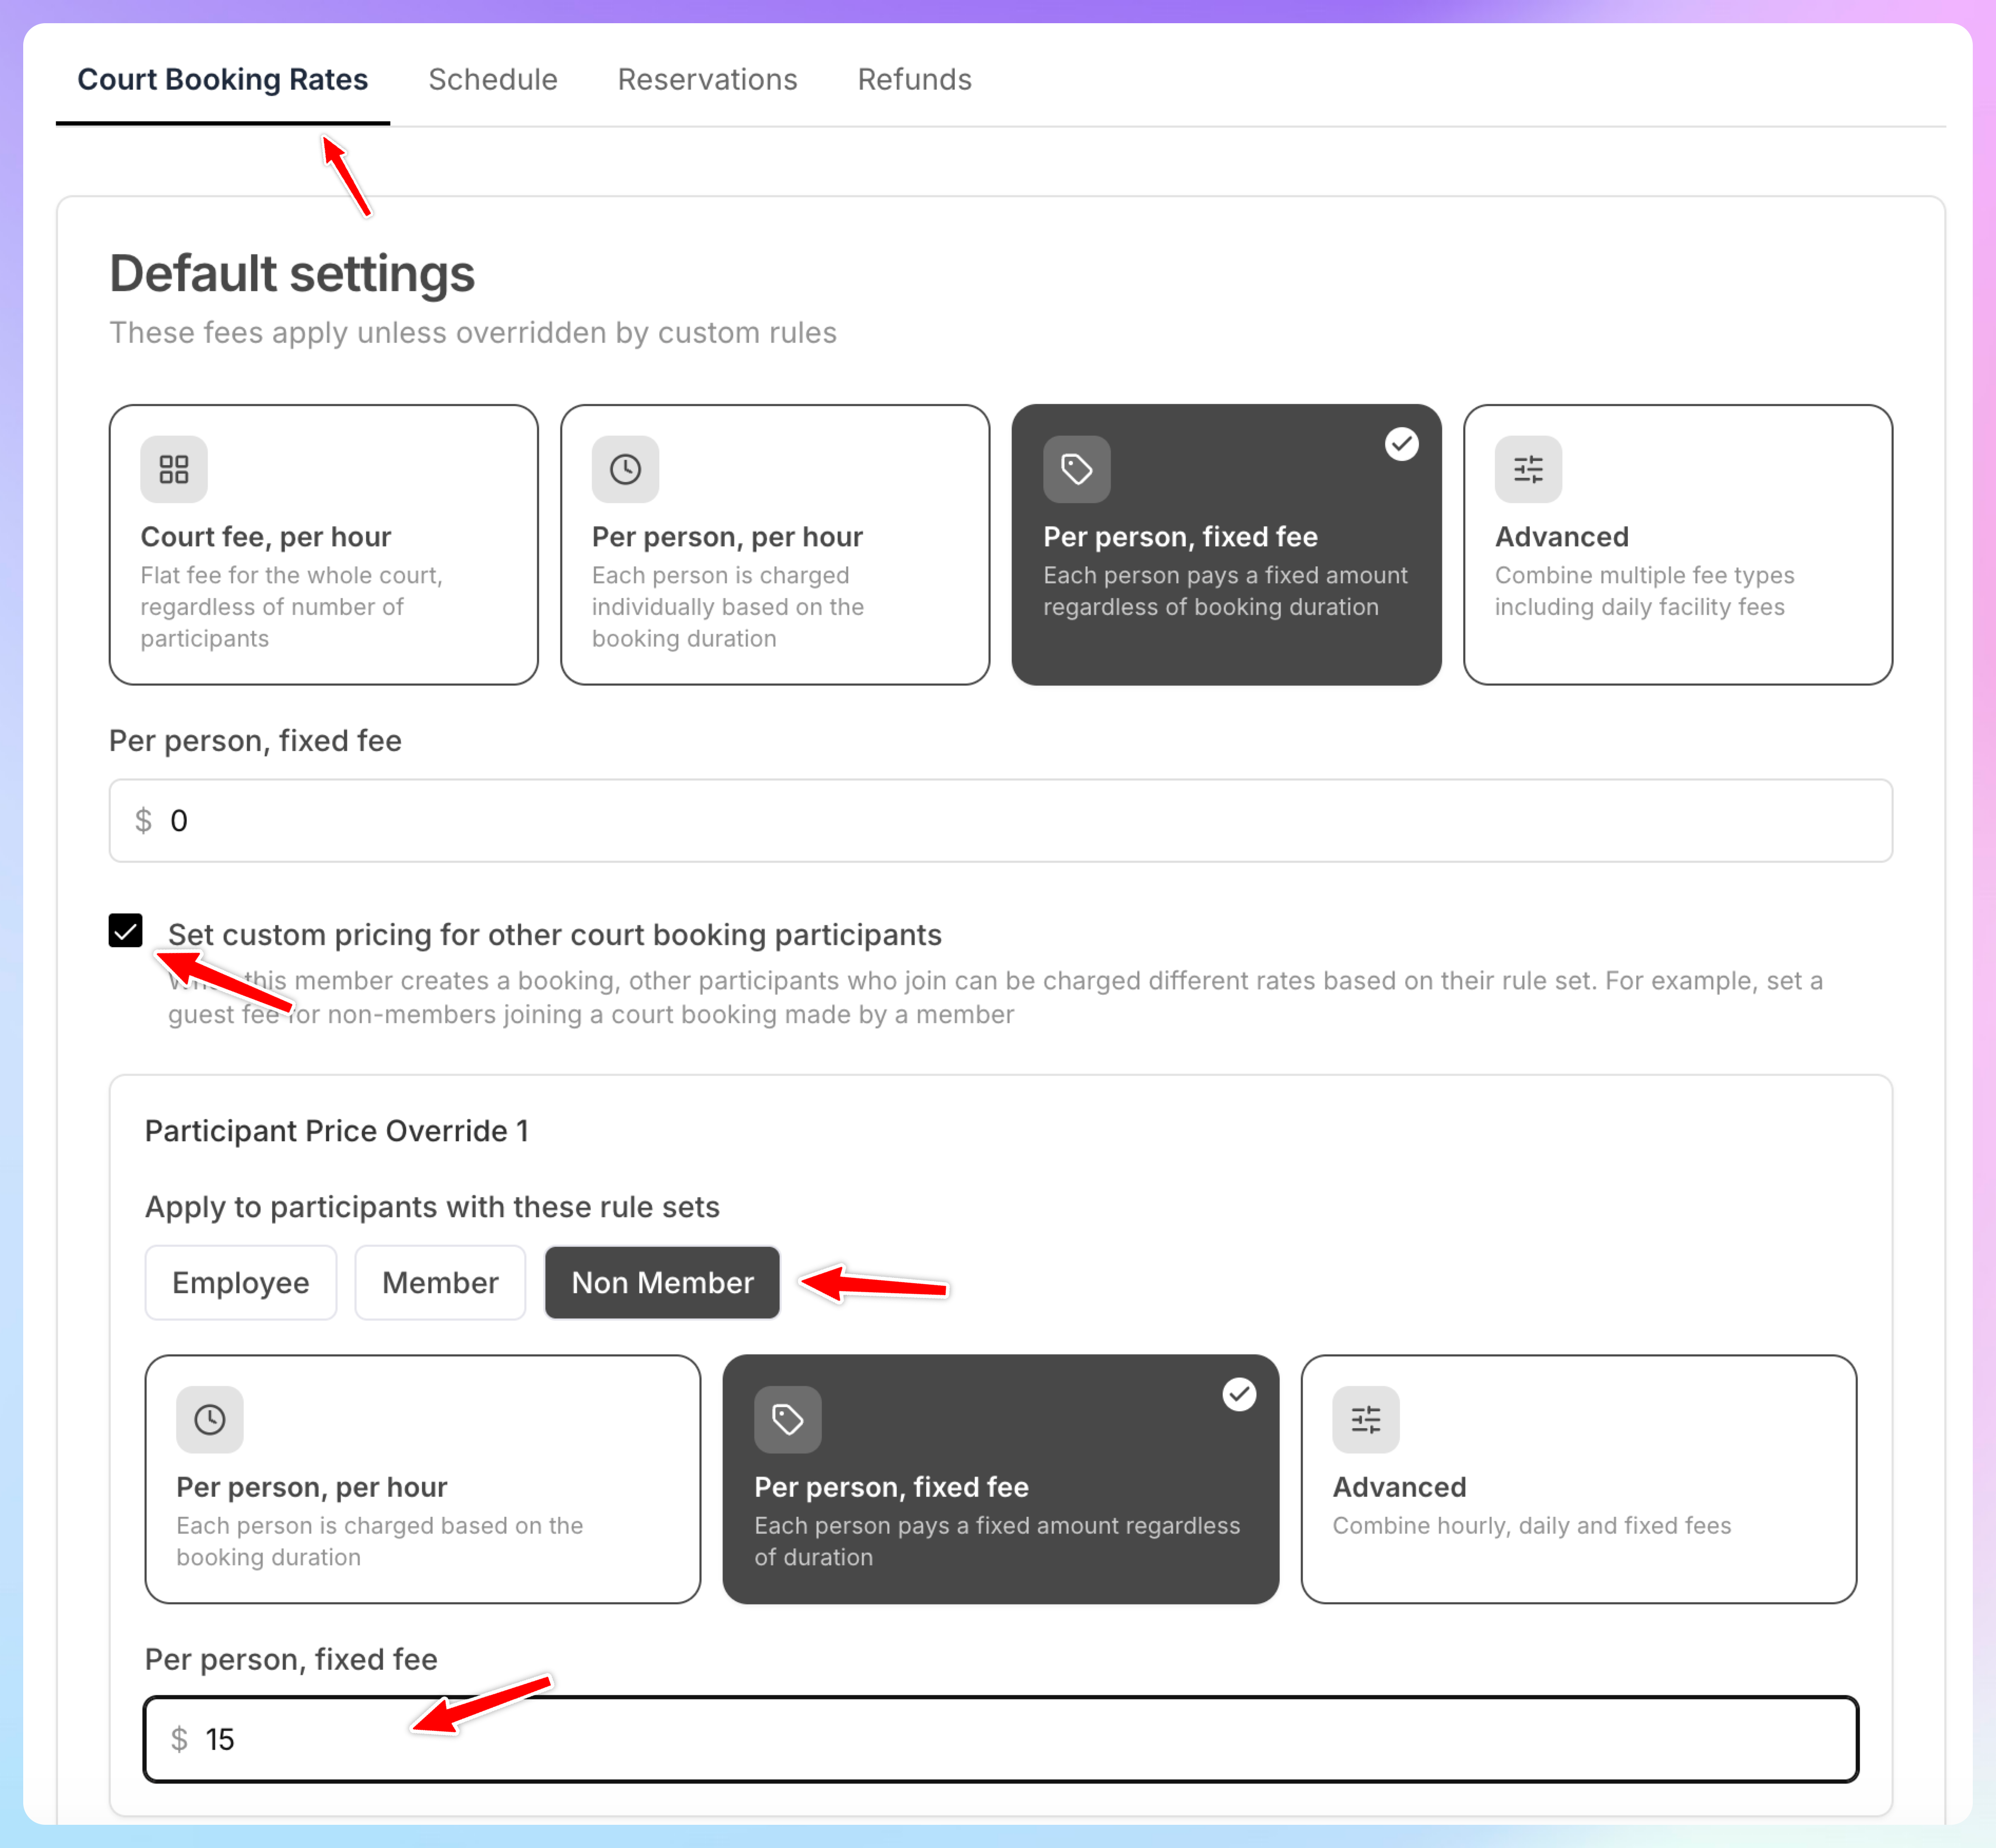Open the Court Booking Rates tab
Viewport: 1996px width, 1848px height.
[222, 79]
